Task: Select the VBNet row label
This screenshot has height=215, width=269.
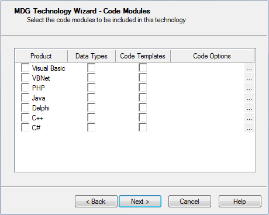Action: [41, 78]
